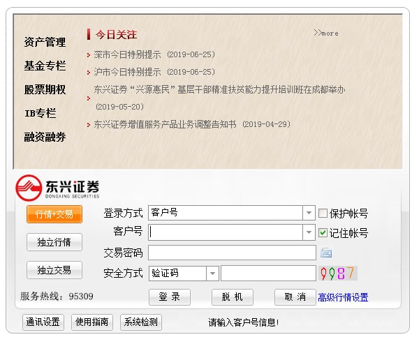Click the 登录 button

170,297
